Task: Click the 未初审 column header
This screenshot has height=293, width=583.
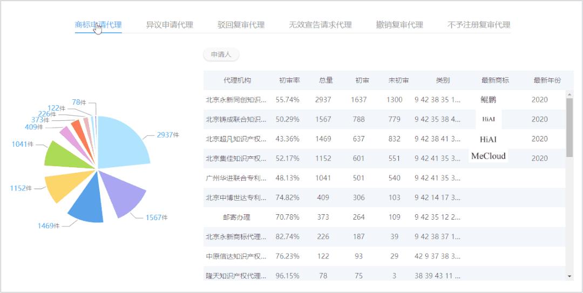Action: click(x=398, y=80)
